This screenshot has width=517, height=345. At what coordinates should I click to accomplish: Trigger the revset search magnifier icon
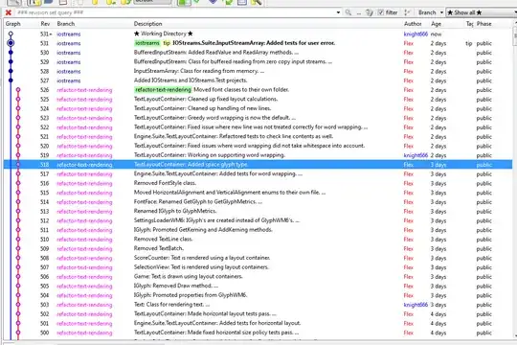pos(348,12)
